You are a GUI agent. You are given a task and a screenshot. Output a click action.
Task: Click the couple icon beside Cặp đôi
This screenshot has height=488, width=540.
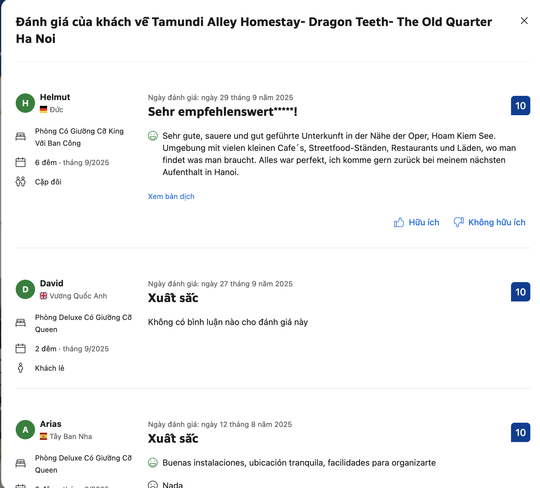coord(21,182)
